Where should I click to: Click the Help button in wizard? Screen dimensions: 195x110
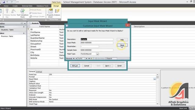coord(122,40)
